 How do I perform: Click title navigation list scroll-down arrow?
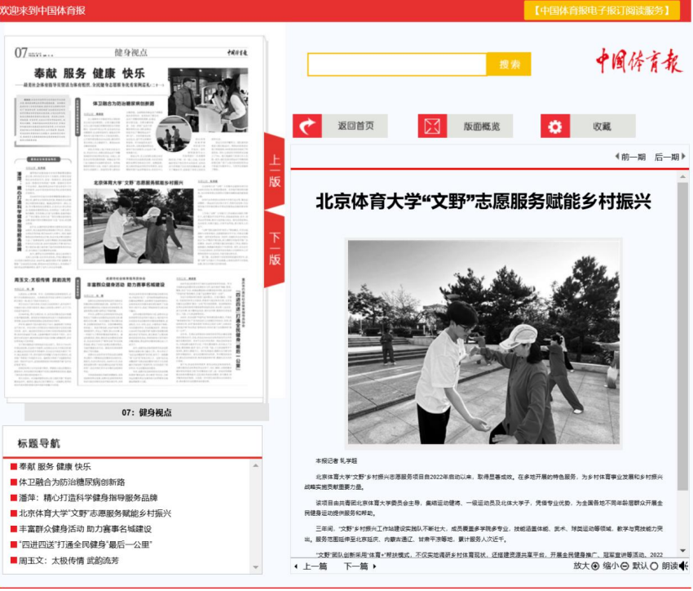(255, 567)
